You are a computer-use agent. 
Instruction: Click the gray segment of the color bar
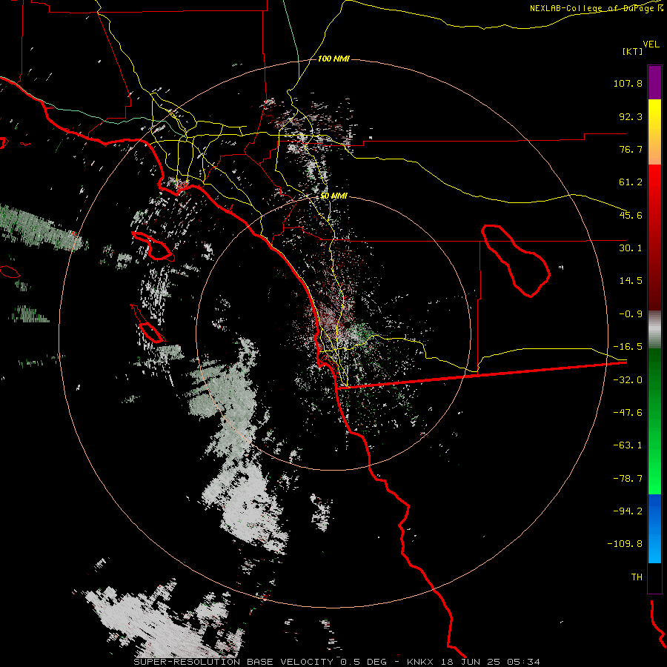coord(654,330)
